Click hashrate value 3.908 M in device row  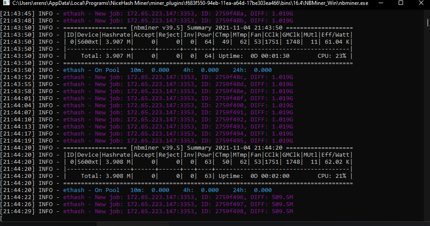pos(118,162)
